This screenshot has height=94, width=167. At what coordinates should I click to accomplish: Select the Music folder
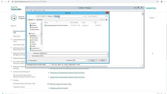tap(33, 42)
